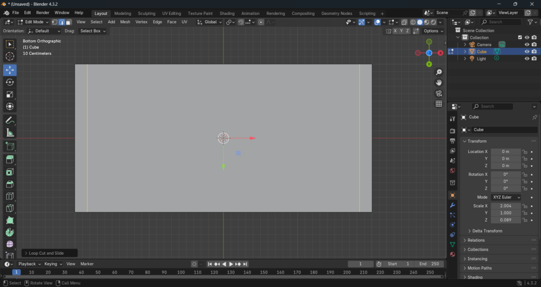Choose the Loop Cut tool

pos(10,196)
